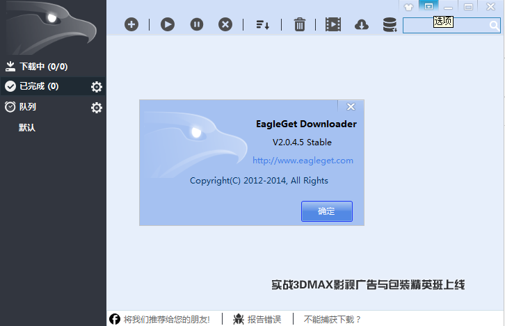Screen dimensions: 505x326
Task: Open settings gear next to 已完成
Action: pos(96,87)
